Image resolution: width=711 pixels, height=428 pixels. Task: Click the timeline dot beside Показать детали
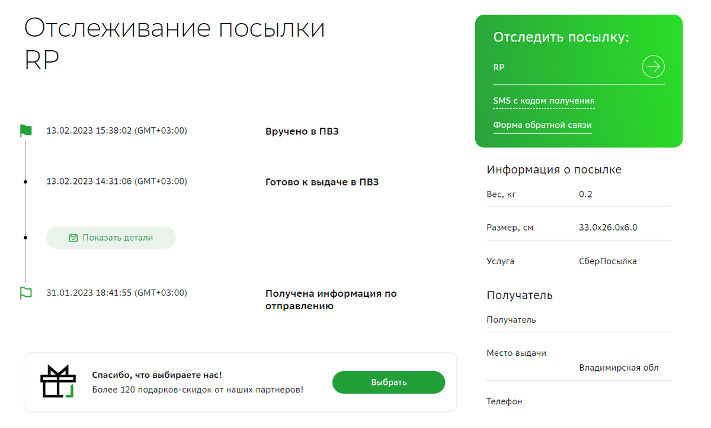point(25,238)
